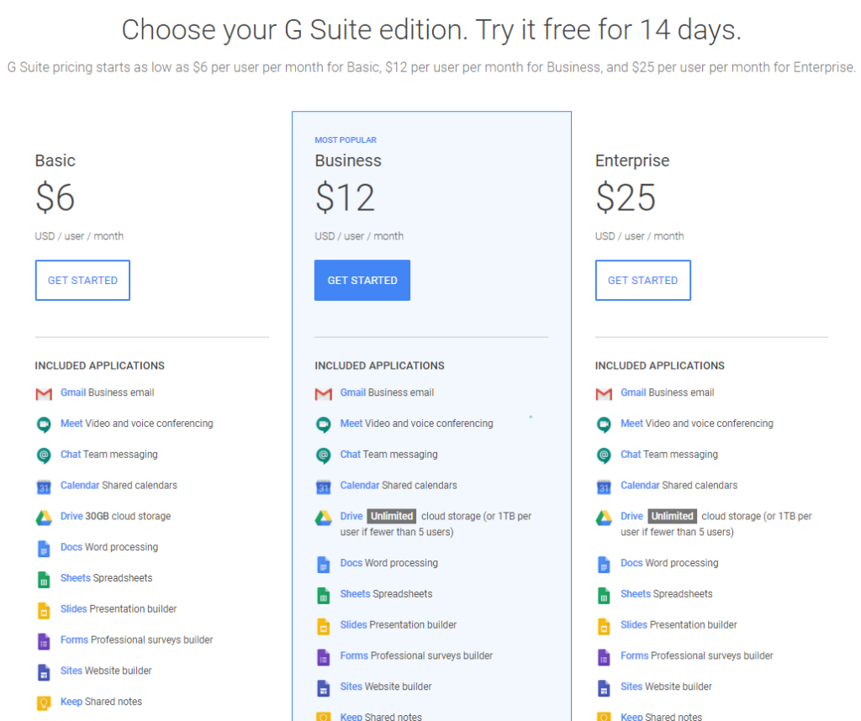
Task: Click the Sites icon in the Basic plan
Action: click(44, 672)
